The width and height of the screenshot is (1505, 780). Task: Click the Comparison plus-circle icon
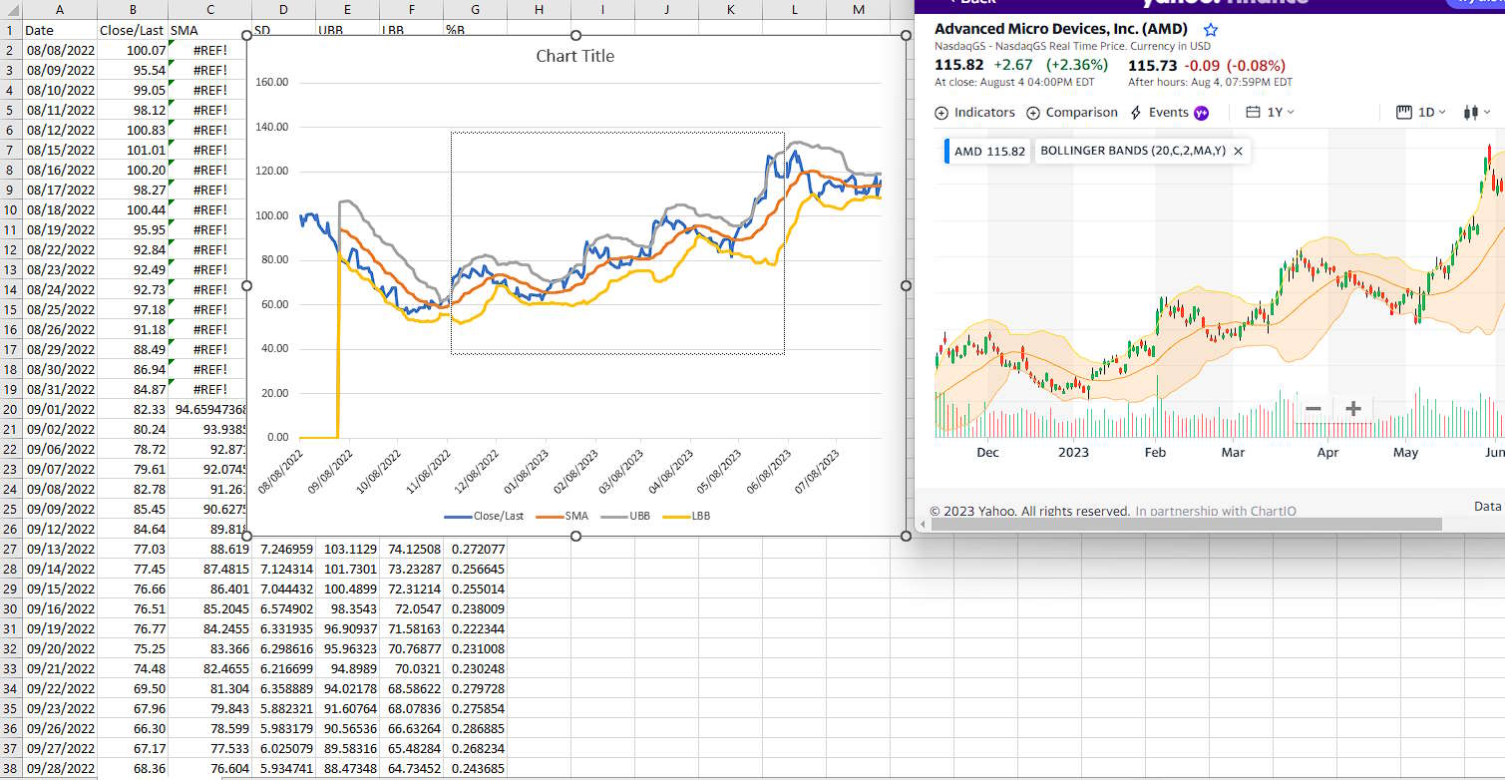(1033, 112)
